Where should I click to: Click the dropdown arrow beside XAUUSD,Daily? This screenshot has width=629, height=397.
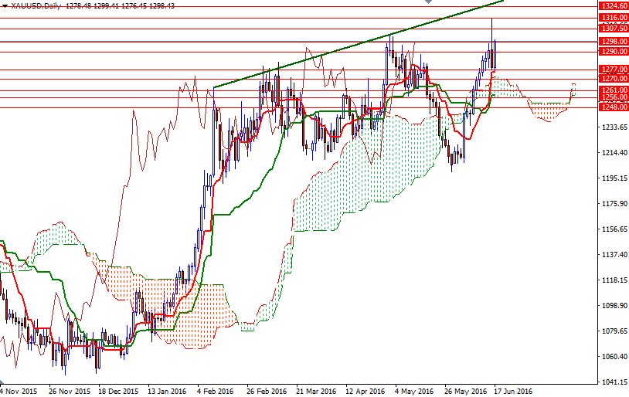coord(5,5)
